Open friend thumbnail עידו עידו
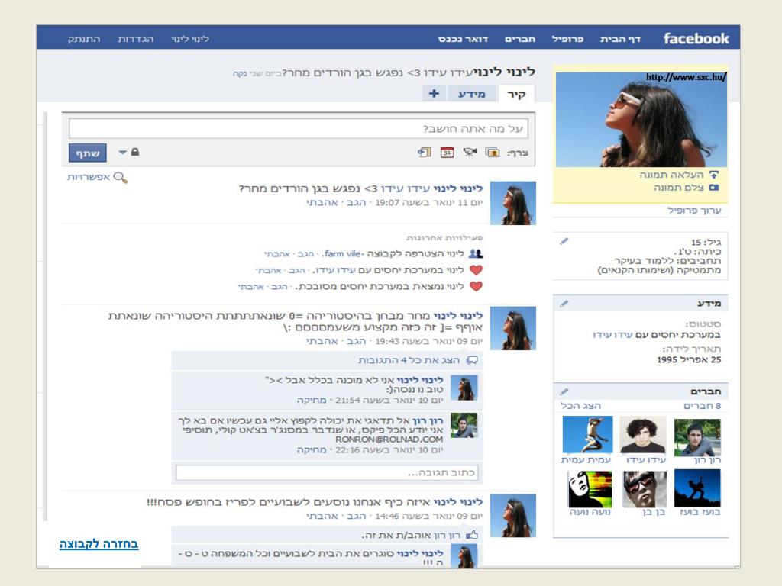Viewport: 782px width, 586px height. pyautogui.click(x=643, y=435)
